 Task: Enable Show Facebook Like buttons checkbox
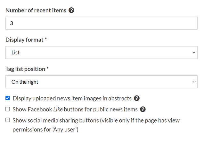(x=8, y=109)
